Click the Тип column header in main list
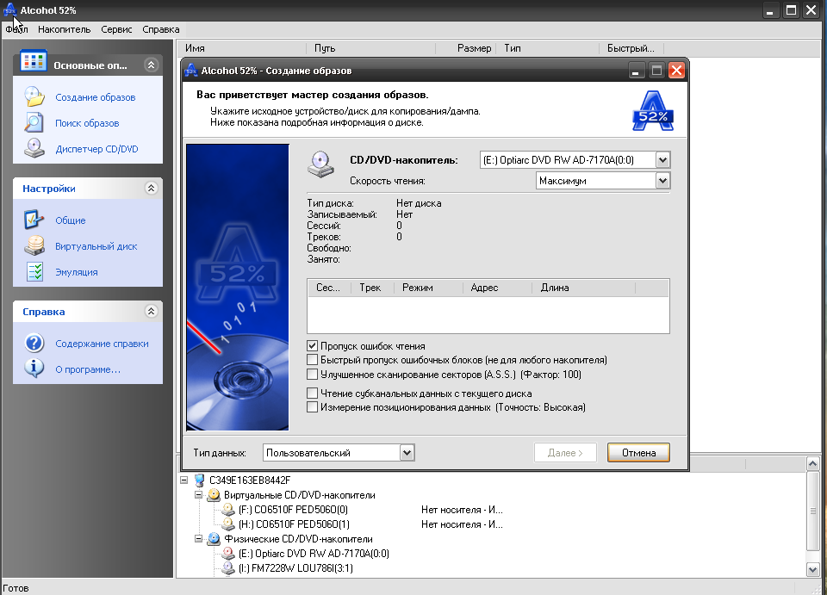 547,48
